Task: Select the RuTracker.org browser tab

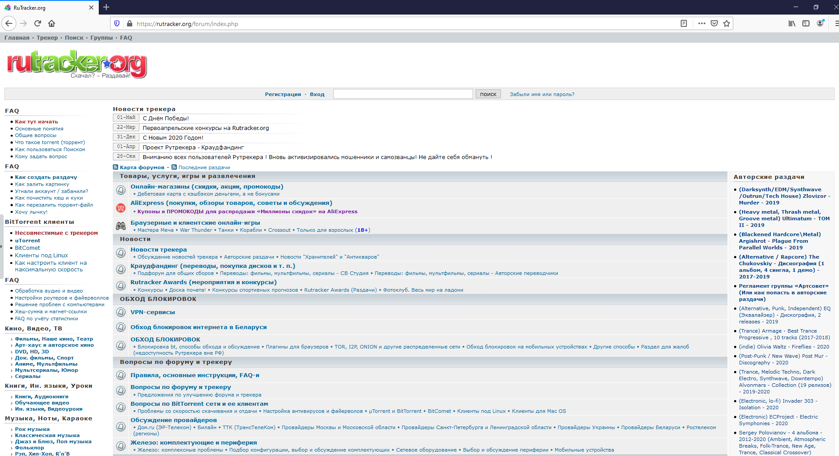Action: (48, 7)
